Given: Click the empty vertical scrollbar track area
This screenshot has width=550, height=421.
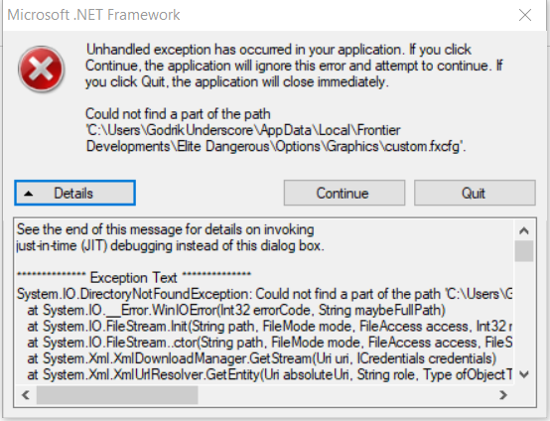Looking at the screenshot, I should (x=524, y=314).
